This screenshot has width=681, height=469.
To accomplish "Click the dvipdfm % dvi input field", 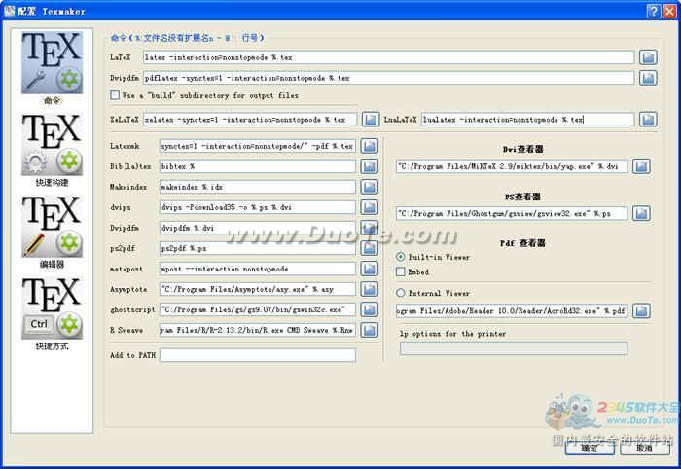I will click(258, 228).
